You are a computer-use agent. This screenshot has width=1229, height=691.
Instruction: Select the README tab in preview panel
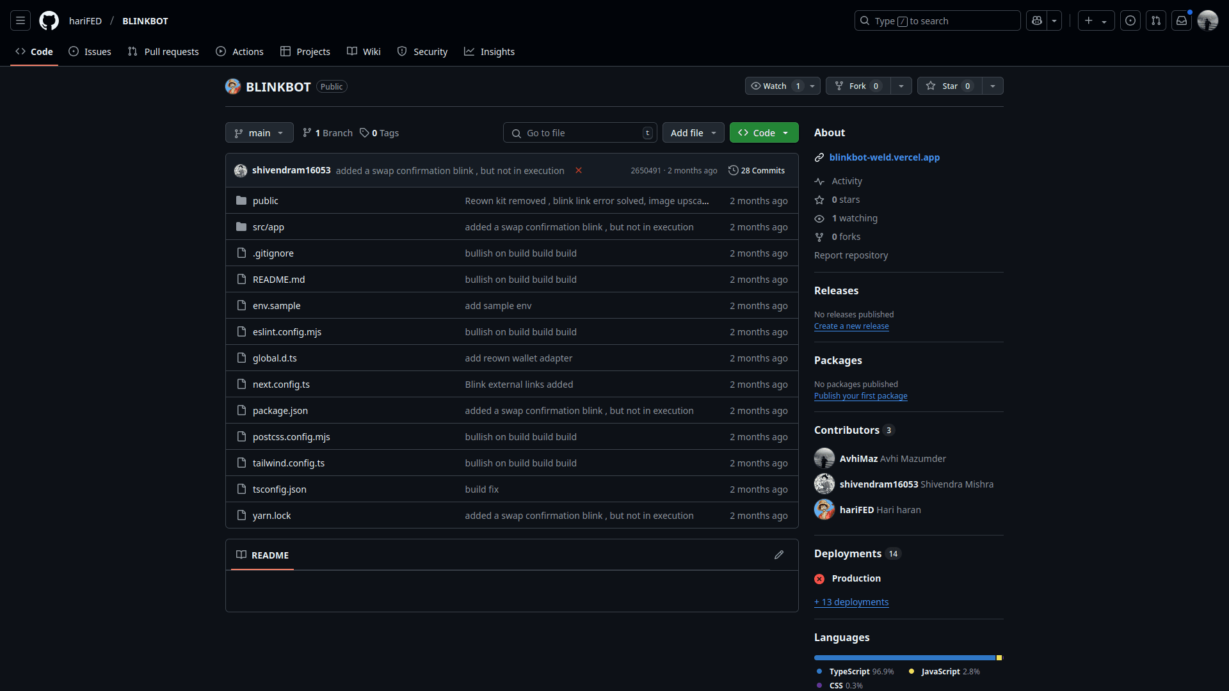tap(262, 555)
